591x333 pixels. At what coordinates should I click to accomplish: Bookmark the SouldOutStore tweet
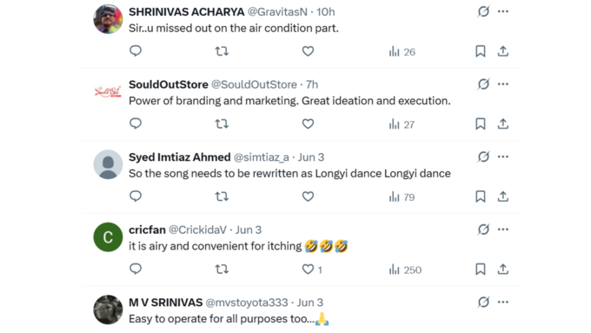tap(480, 123)
